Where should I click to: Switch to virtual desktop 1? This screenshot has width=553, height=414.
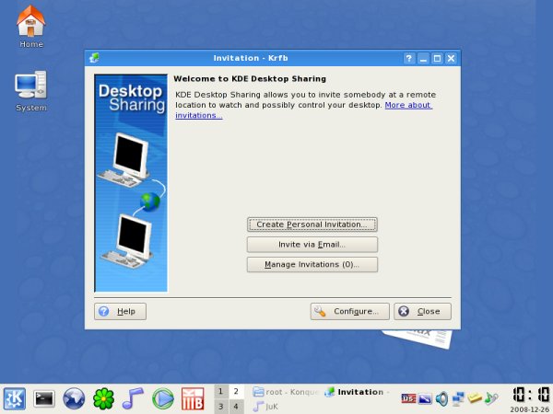tap(221, 392)
